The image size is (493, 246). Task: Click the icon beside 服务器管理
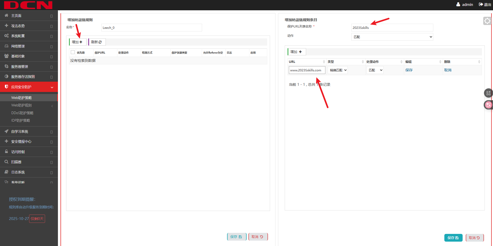(x=6, y=66)
